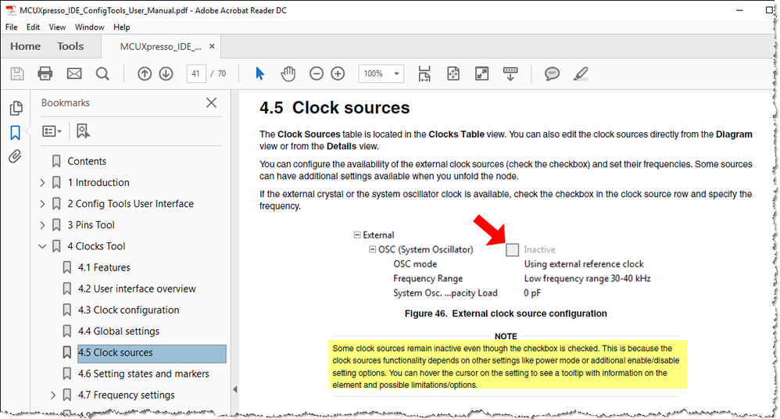Click Fit width scrolling icon
The image size is (780, 419).
pyautogui.click(x=424, y=73)
